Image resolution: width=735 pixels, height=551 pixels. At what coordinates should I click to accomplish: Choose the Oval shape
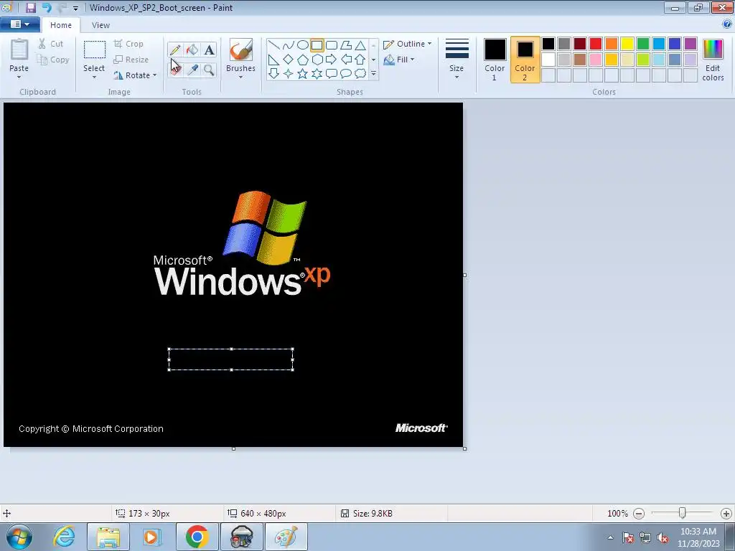(303, 45)
